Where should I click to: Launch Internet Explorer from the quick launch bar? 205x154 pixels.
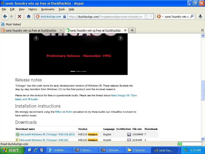[x=36, y=150]
